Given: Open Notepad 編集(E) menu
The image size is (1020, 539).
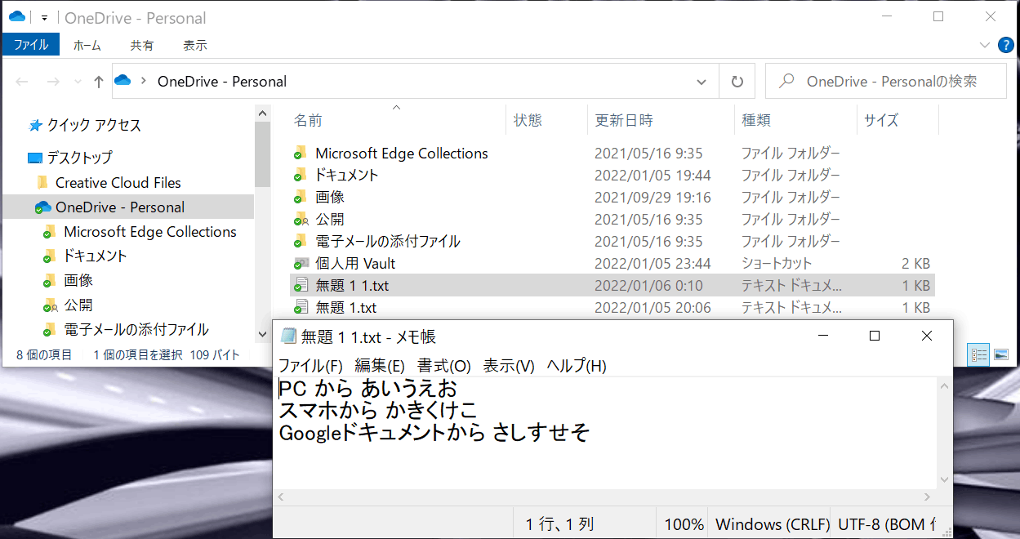Looking at the screenshot, I should [380, 365].
